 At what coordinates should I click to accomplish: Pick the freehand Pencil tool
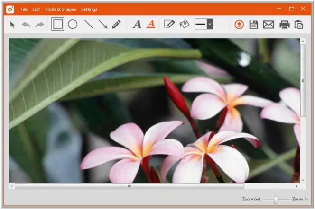116,25
